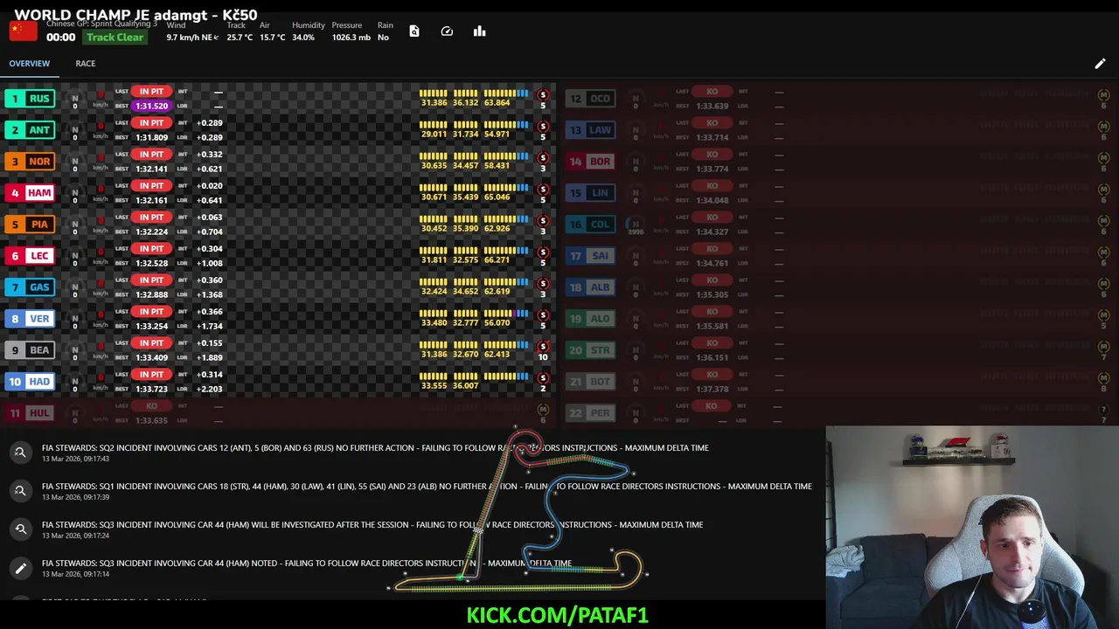This screenshot has height=629, width=1119.
Task: Click magnifier icon beside SQ2 incident message
Action: click(20, 453)
